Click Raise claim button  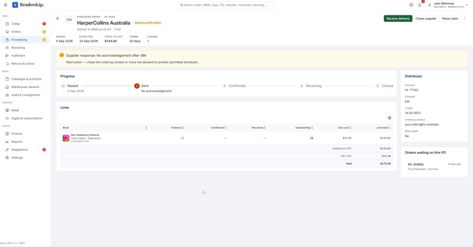click(450, 18)
